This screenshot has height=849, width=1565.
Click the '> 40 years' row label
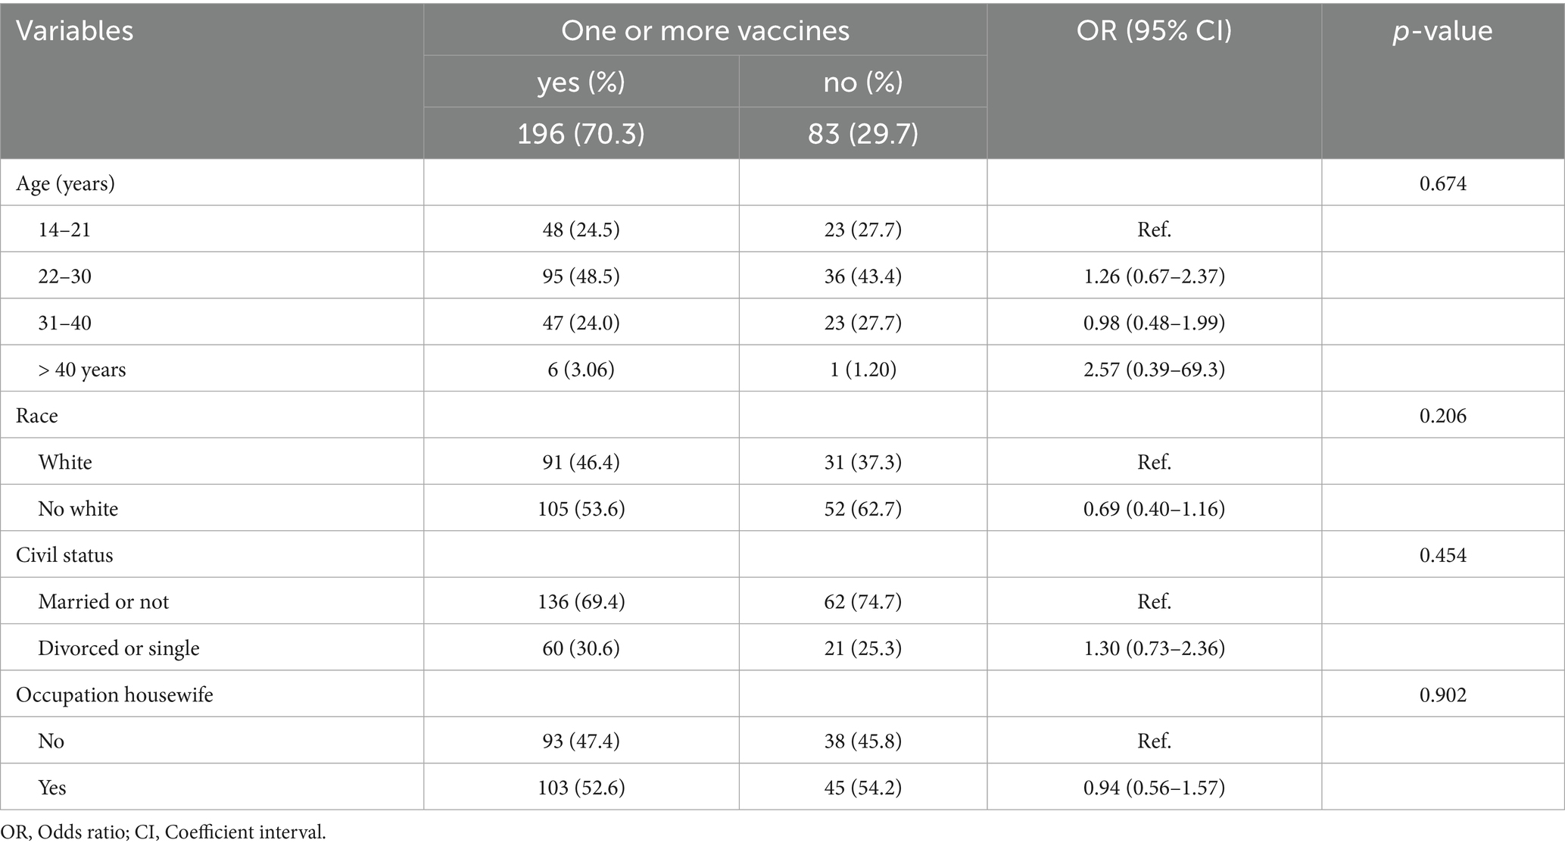82,370
